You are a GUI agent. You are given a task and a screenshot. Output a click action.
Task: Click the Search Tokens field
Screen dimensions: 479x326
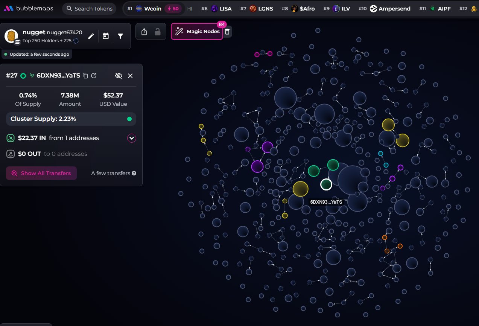click(x=89, y=9)
